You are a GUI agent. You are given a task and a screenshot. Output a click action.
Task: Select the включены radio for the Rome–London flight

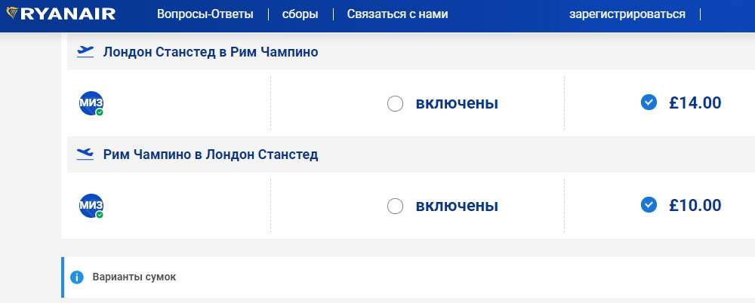click(x=395, y=206)
